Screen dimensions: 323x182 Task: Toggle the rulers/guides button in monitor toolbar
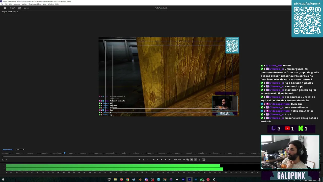200,160
